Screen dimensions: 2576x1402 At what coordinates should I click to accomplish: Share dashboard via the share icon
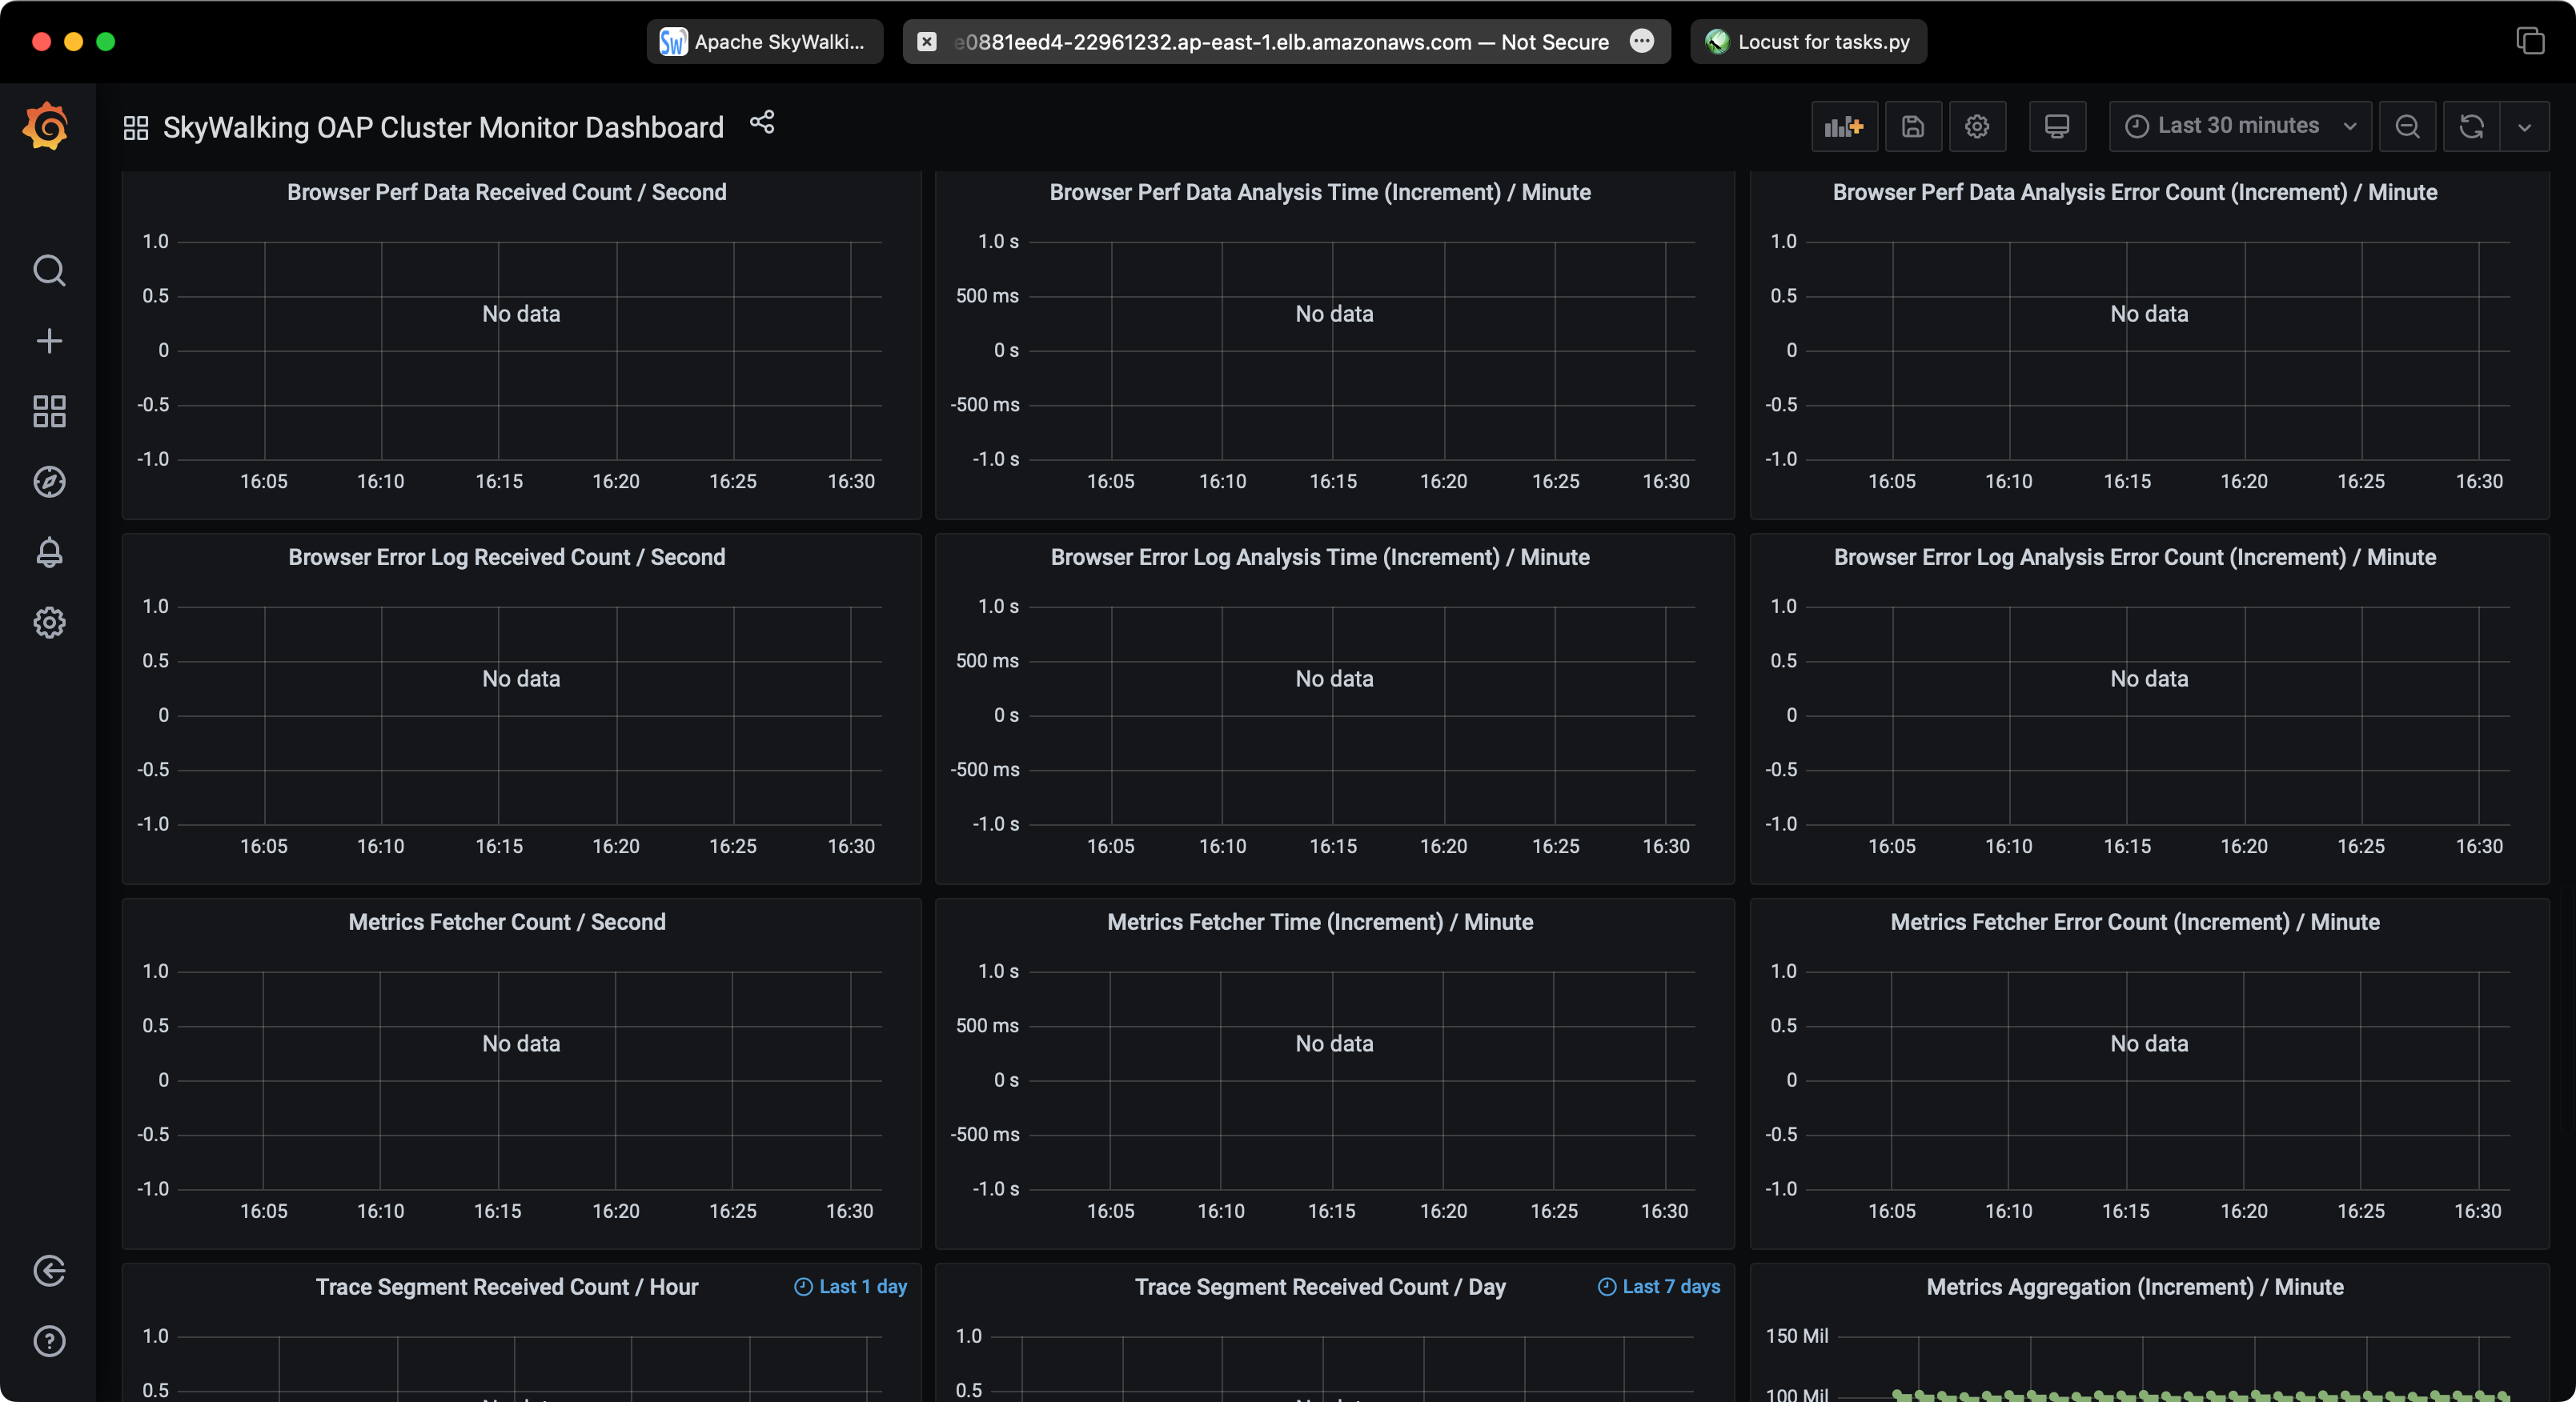(762, 123)
